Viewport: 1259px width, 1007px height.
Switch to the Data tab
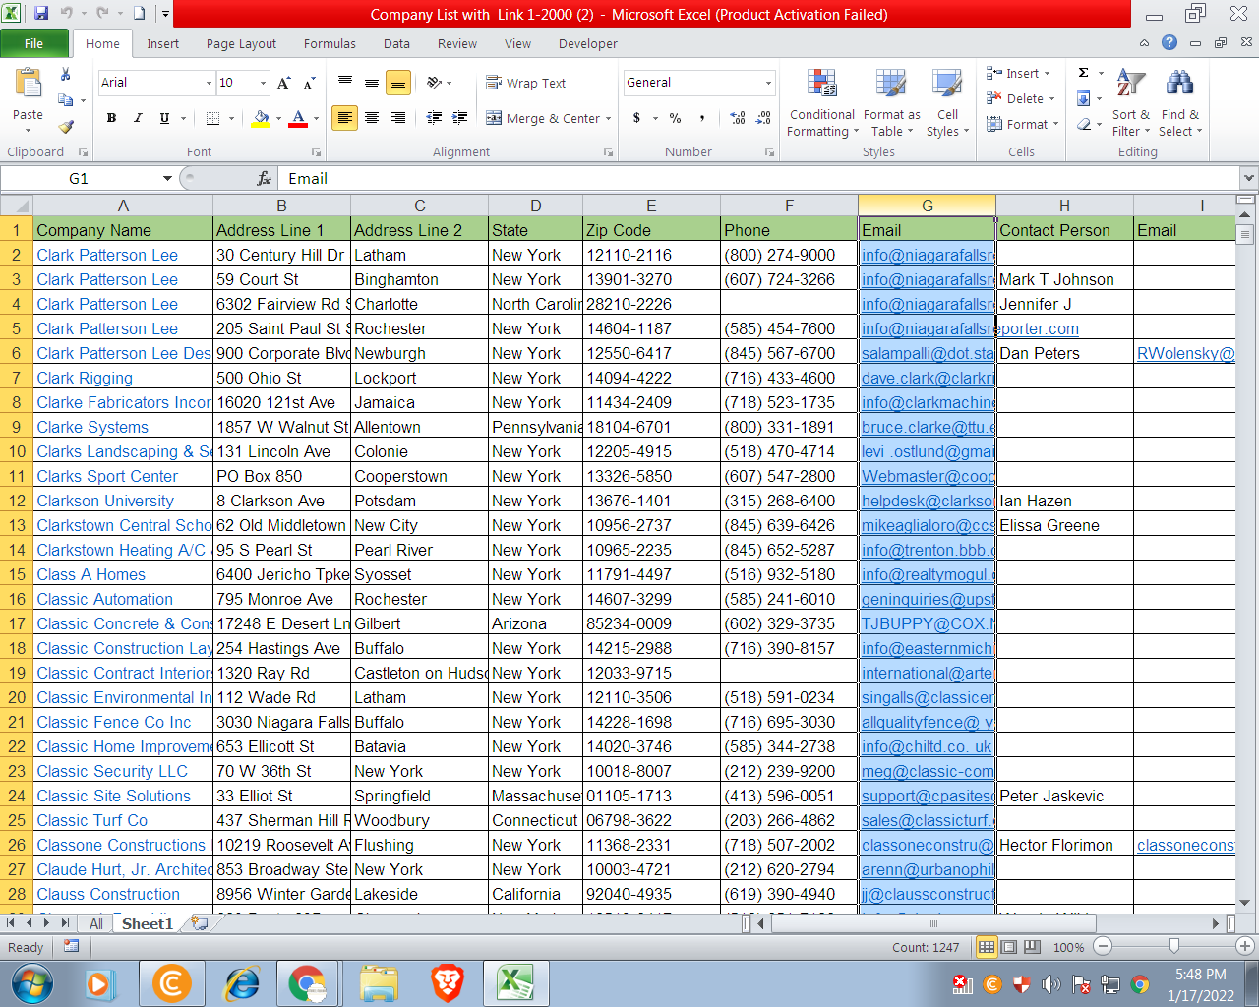click(x=396, y=43)
